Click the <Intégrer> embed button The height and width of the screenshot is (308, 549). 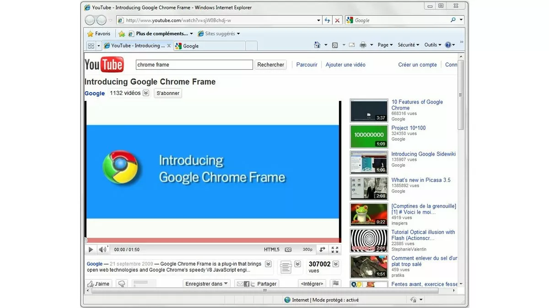312,283
